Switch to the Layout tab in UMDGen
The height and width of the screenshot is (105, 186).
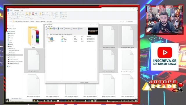[x=51, y=34]
